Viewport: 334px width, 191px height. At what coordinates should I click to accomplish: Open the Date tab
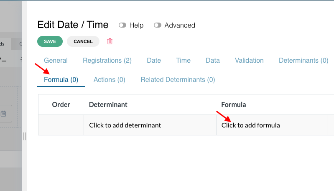click(x=154, y=61)
